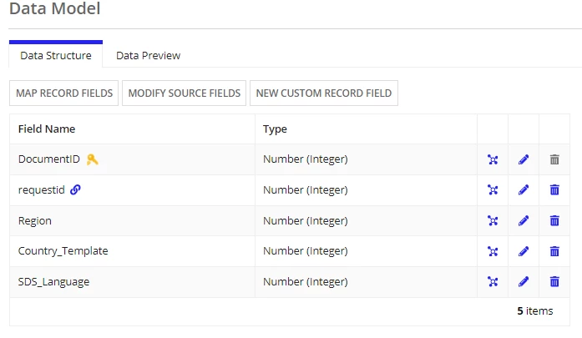Delete the Country_Template field
Image resolution: width=582 pixels, height=338 pixels.
[x=554, y=251]
